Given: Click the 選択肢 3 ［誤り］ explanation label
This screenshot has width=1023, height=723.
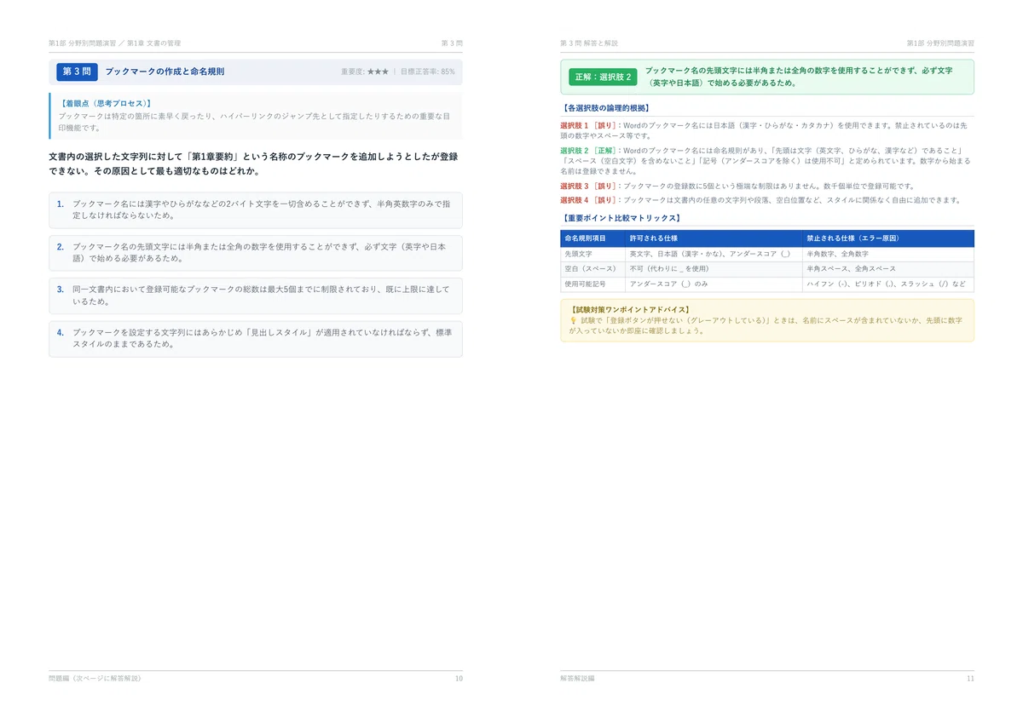Looking at the screenshot, I should pyautogui.click(x=588, y=186).
